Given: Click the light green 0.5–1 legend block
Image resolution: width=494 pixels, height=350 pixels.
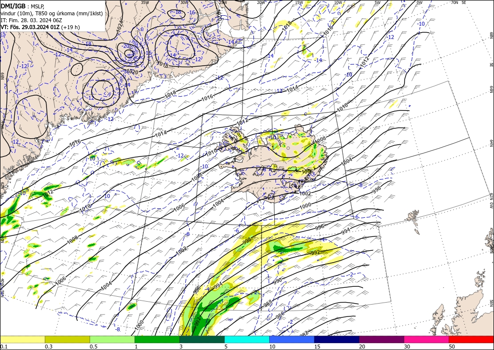Looking at the screenshot, I should click(112, 339).
